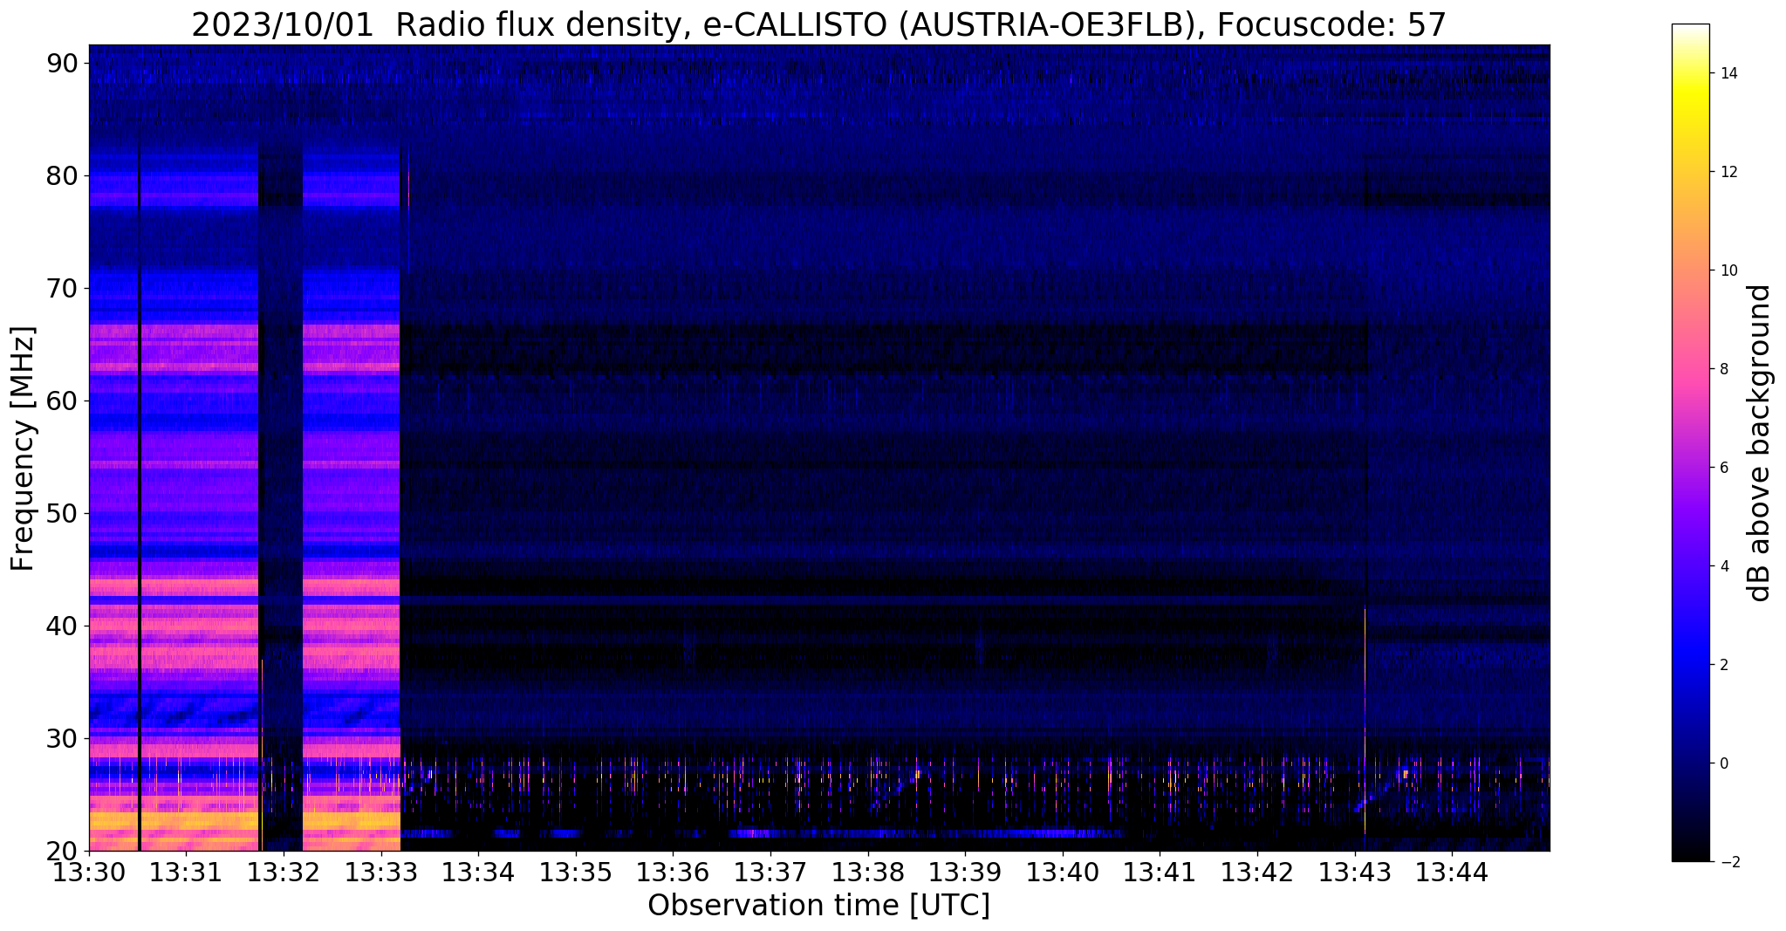
Task: Click the colorbar tick label 0
Action: 1724,763
